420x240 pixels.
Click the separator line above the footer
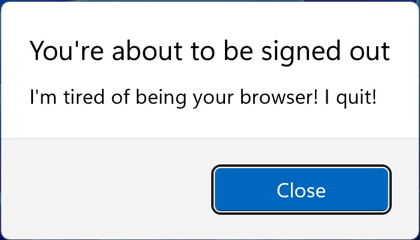click(x=210, y=139)
